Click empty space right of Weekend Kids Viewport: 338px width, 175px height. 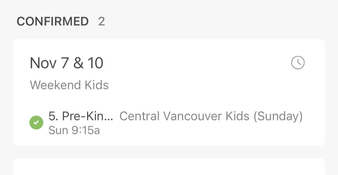204,85
